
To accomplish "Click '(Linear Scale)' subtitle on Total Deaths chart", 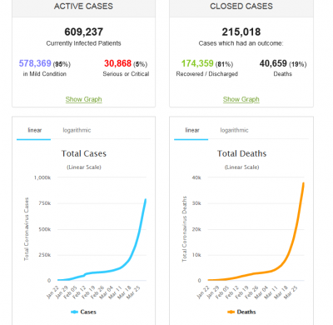I will point(241,167).
